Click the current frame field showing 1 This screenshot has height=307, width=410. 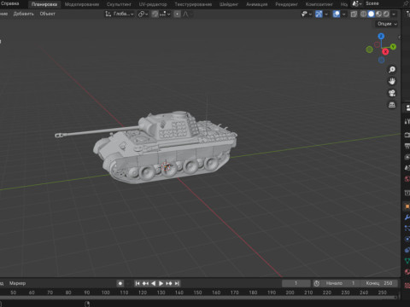pyautogui.click(x=296, y=283)
